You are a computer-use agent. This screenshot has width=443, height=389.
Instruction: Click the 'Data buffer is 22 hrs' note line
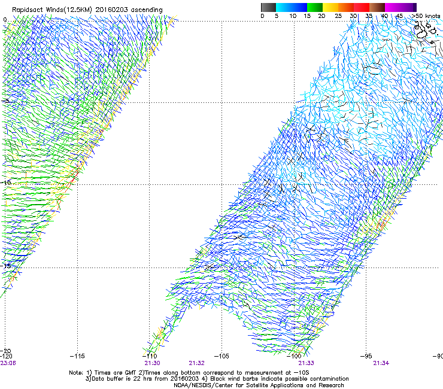tap(217, 379)
